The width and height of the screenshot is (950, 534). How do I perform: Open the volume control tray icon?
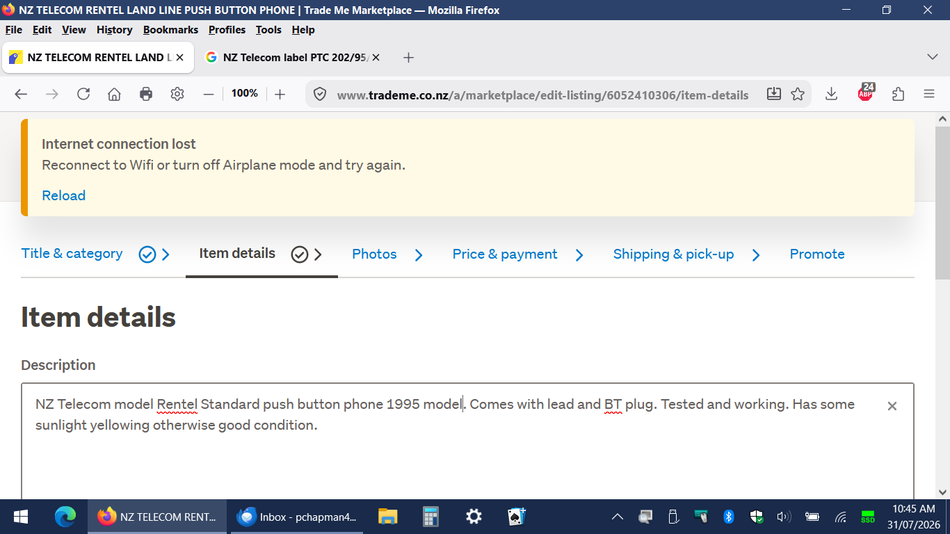784,517
